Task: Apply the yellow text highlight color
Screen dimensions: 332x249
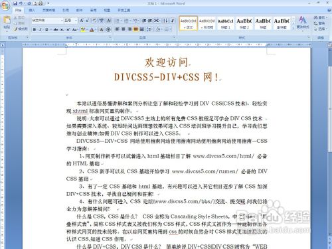Action: point(82,29)
